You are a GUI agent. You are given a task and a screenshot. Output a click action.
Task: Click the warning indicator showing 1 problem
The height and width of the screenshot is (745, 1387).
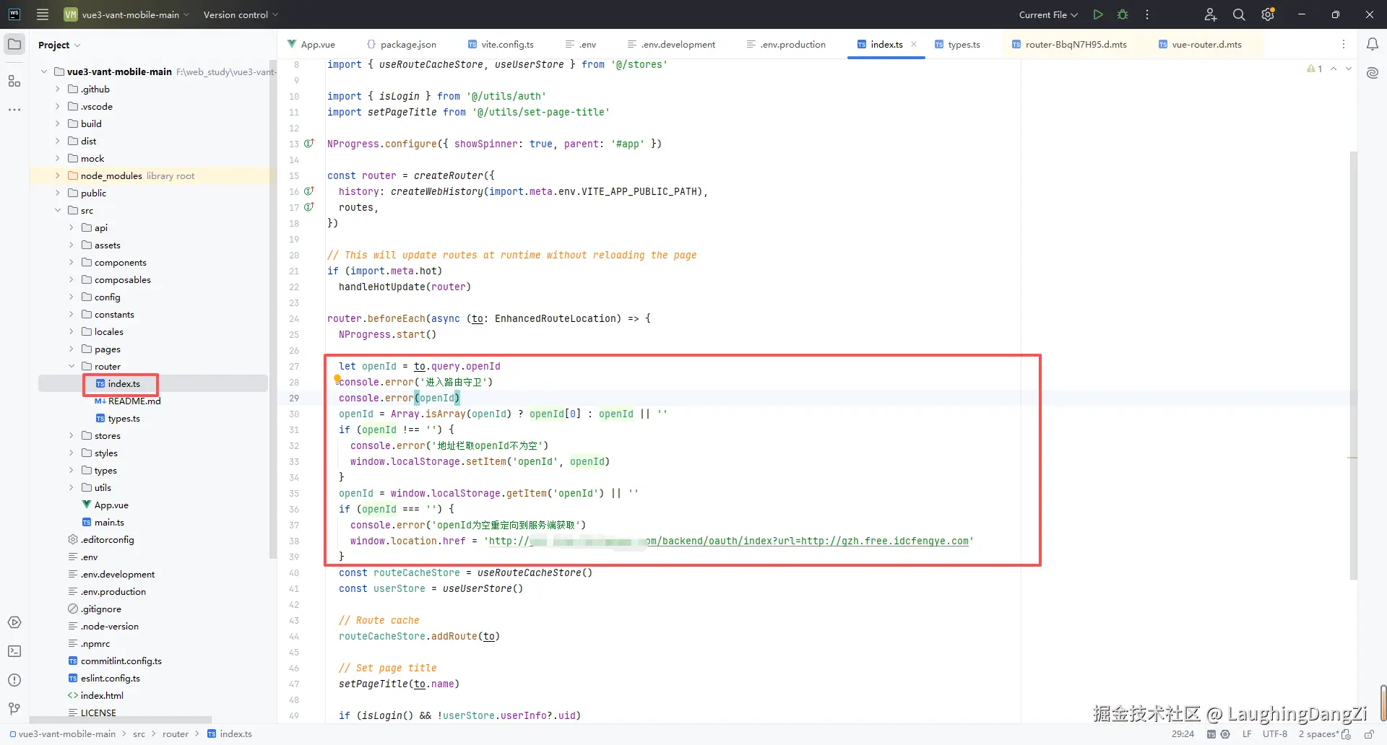[x=1315, y=69]
